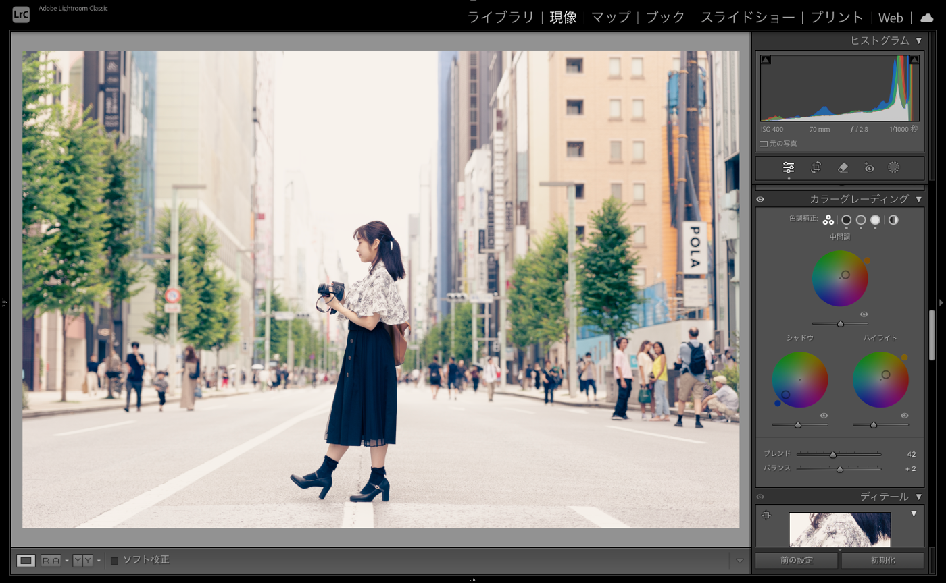Select the Red Eye Correction tool
Screen dimensions: 946x583
868,168
